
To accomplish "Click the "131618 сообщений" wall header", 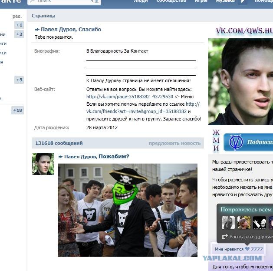I will pyautogui.click(x=59, y=143).
